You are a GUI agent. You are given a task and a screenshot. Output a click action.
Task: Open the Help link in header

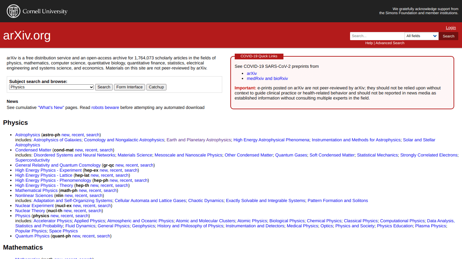coord(369,43)
